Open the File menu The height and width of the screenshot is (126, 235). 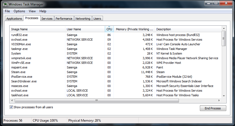(7, 11)
